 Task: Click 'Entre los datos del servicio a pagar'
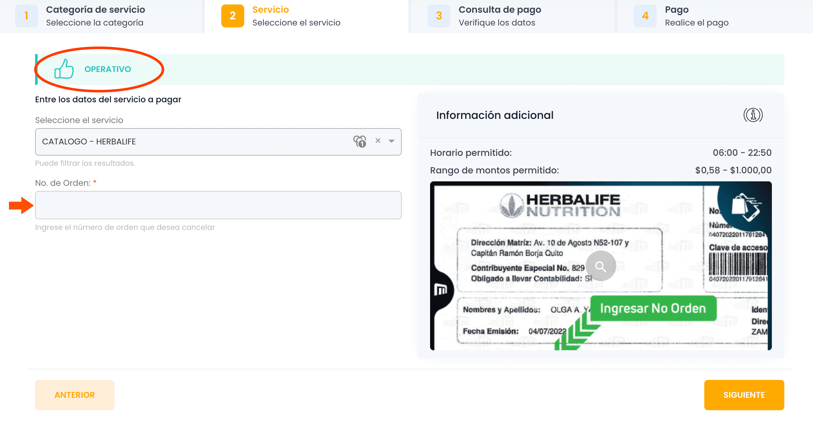point(108,99)
